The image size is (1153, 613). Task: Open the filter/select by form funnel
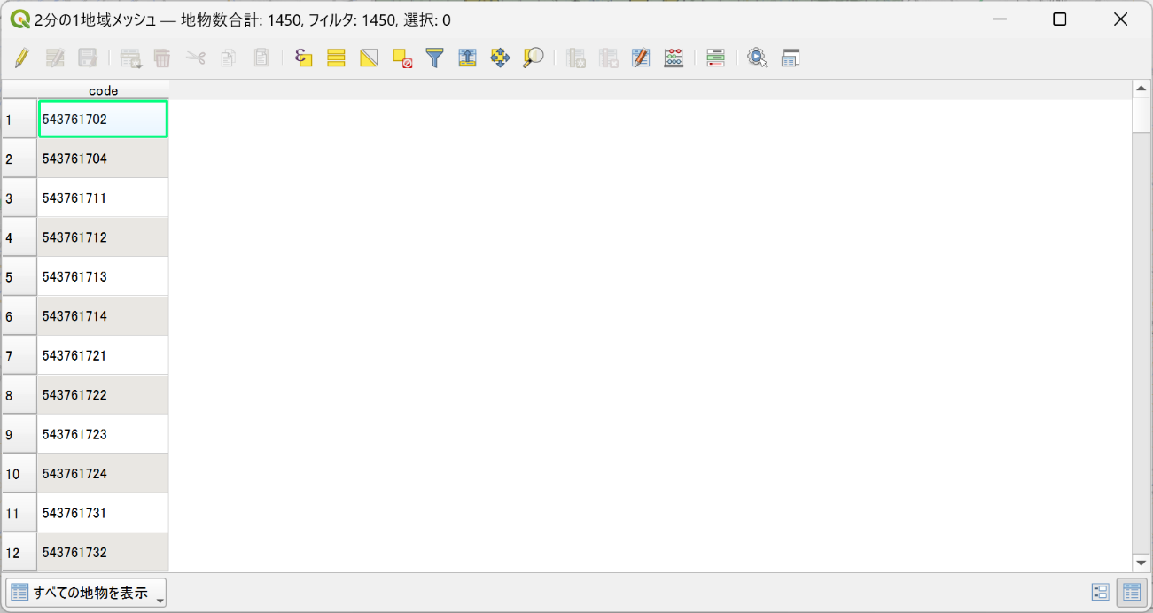(434, 58)
